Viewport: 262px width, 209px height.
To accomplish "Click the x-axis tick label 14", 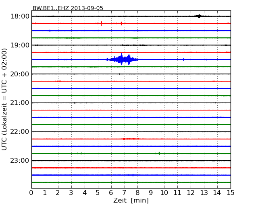I will pos(217,193).
